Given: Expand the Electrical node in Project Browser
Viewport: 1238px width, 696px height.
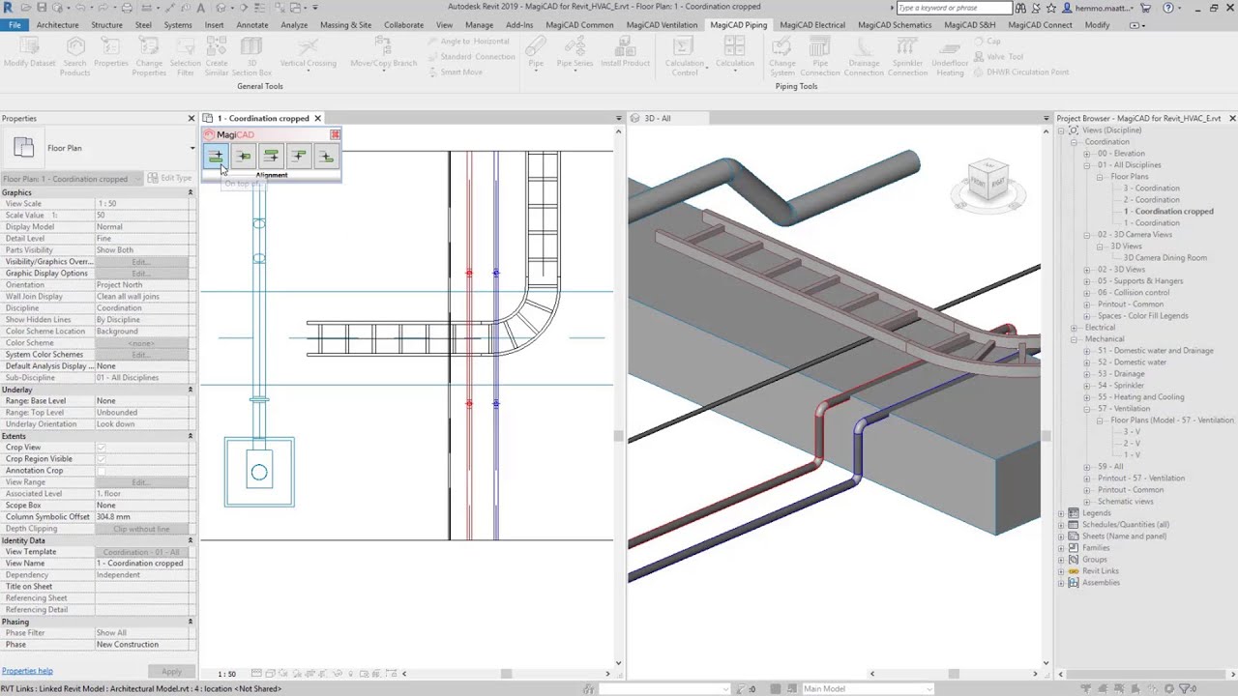Looking at the screenshot, I should click(x=1074, y=328).
